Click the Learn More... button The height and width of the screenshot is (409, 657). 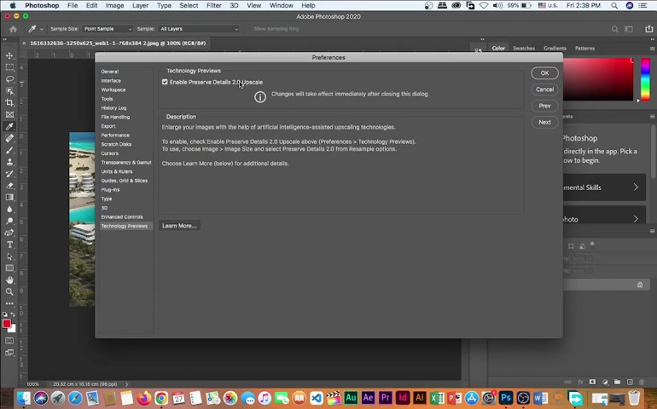pos(179,226)
